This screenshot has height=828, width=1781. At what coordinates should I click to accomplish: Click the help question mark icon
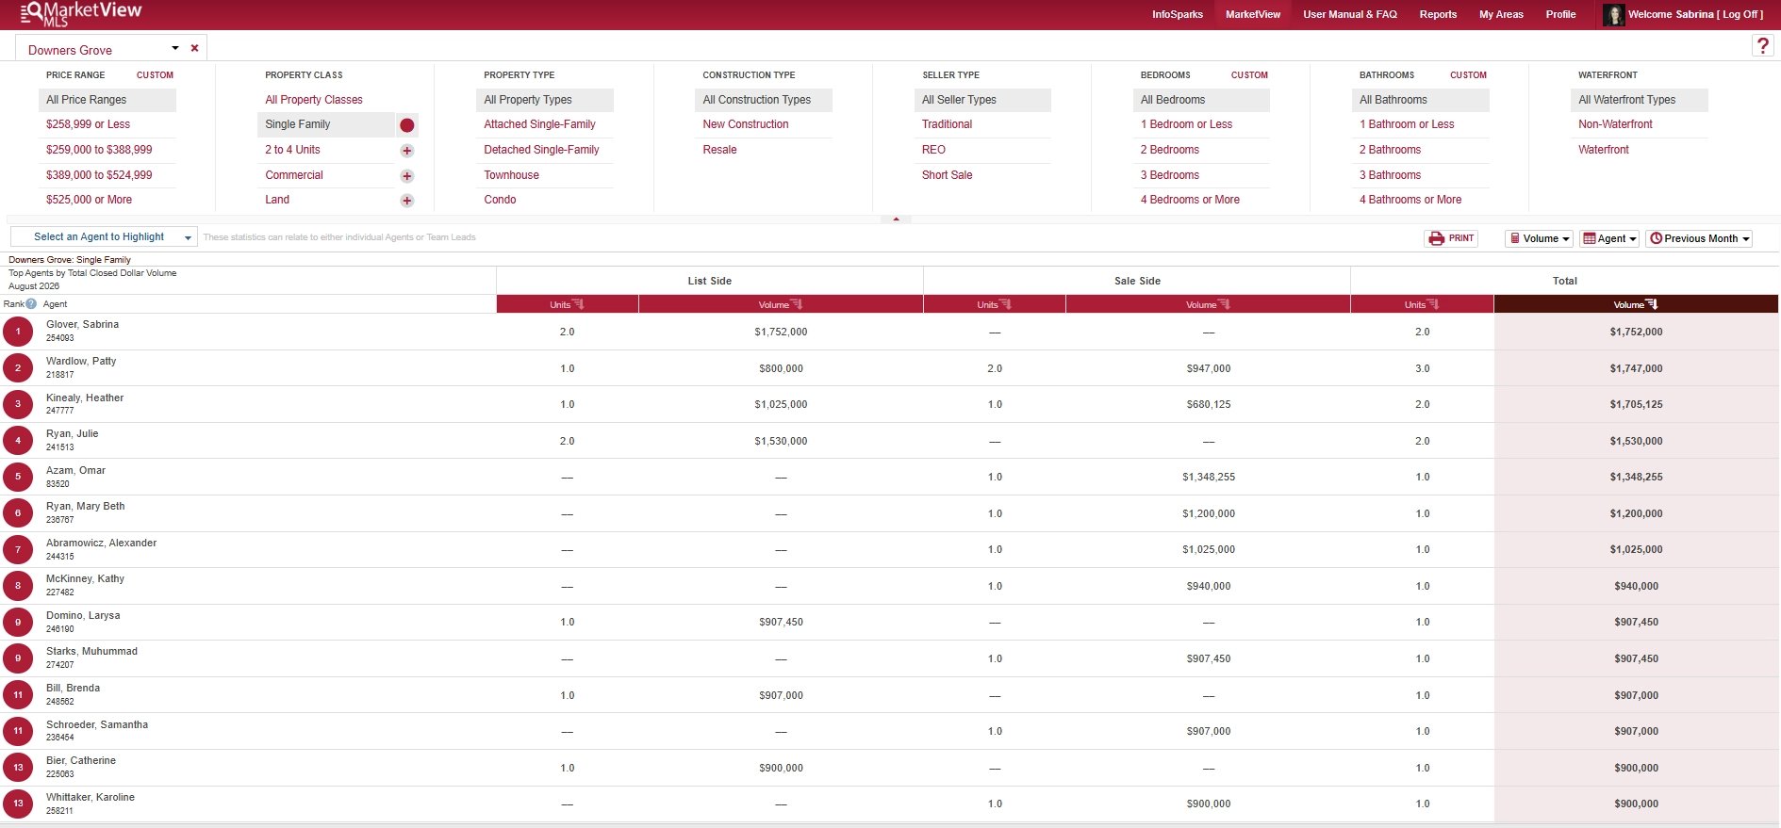1762,45
